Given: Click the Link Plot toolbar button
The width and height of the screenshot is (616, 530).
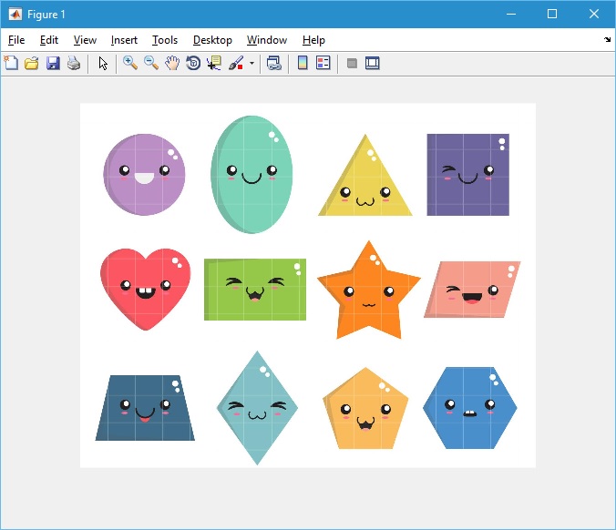Looking at the screenshot, I should (273, 63).
